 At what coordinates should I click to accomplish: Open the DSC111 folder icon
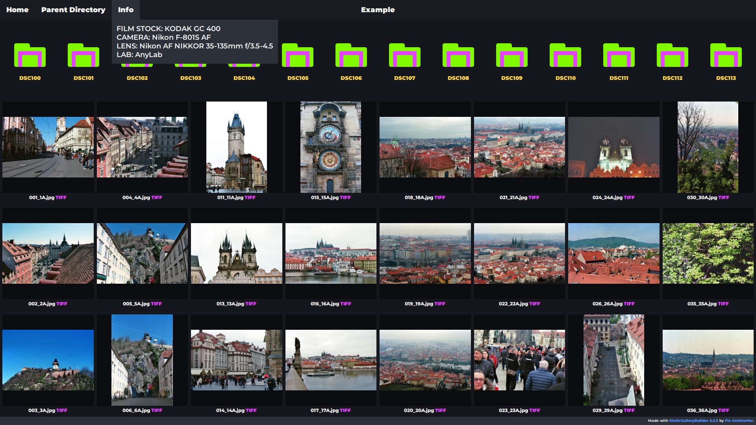619,56
